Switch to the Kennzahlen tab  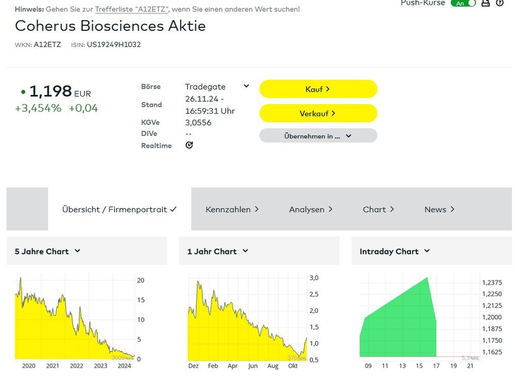(x=232, y=210)
